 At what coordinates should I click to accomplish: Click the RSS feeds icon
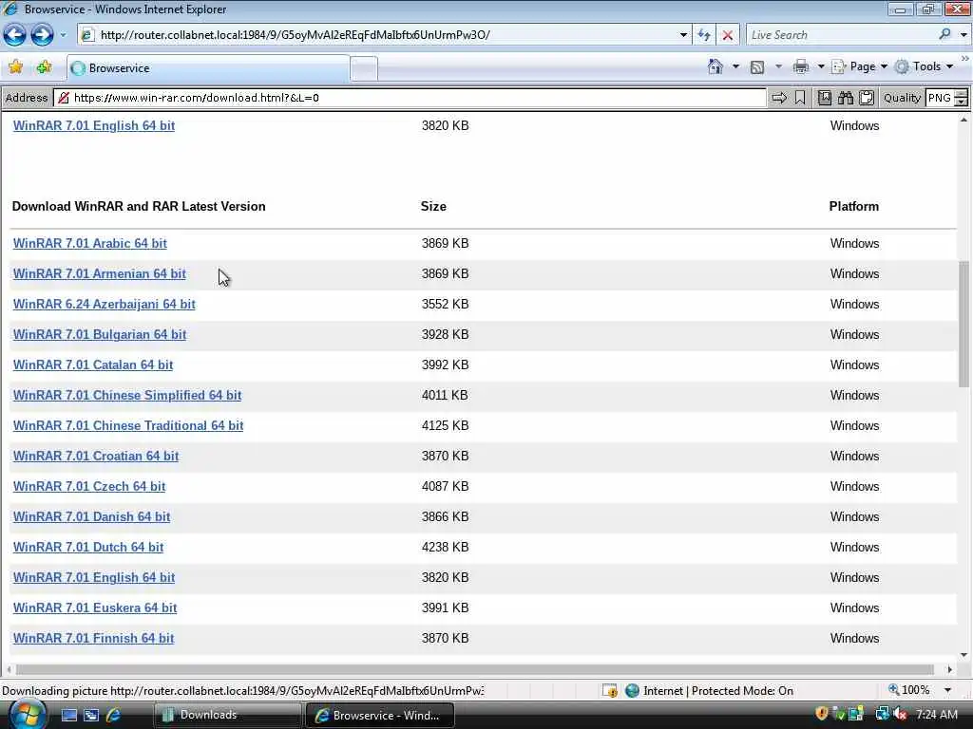click(x=757, y=67)
